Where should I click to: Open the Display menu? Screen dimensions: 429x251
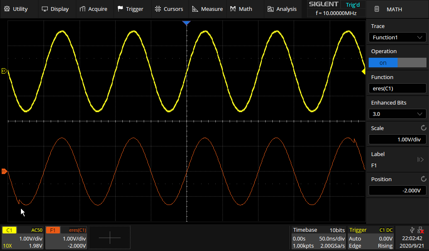pos(55,9)
